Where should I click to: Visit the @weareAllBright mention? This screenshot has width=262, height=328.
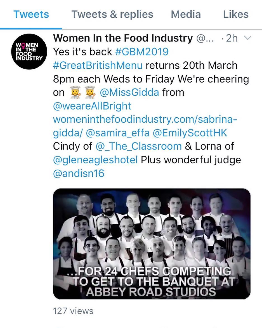(x=92, y=106)
